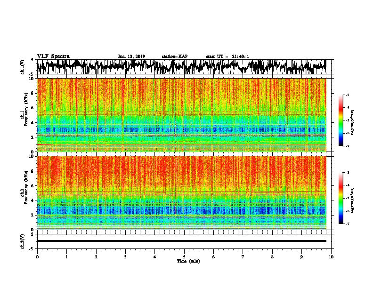Click time axis tick label '7'
Screen dimensions: 373x288
243,257
